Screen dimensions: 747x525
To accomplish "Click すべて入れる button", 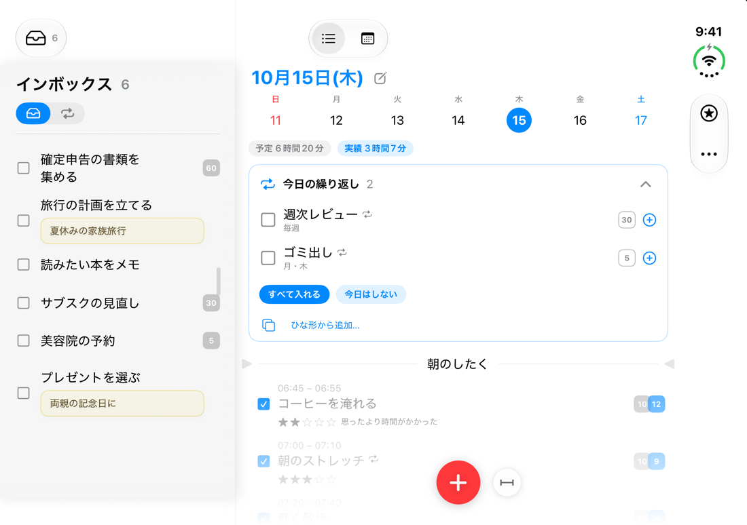I will tap(295, 294).
